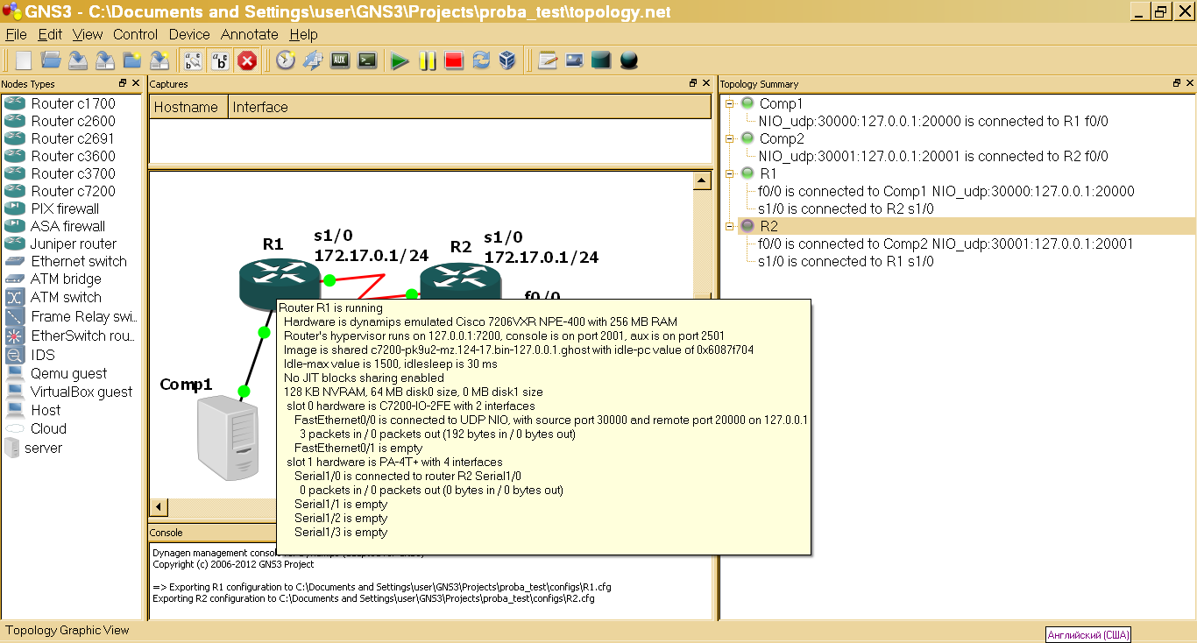Viewport: 1197px width, 643px height.
Task: Toggle show interface labels icon
Action: pos(192,60)
